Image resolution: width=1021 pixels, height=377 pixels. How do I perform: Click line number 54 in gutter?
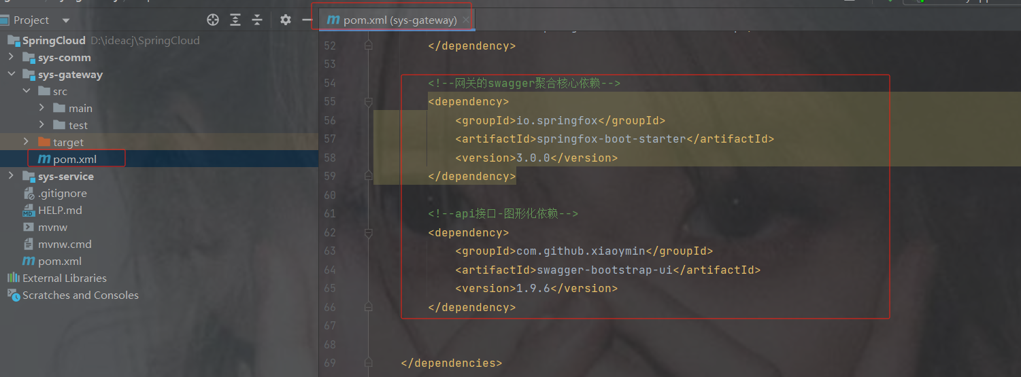(330, 83)
